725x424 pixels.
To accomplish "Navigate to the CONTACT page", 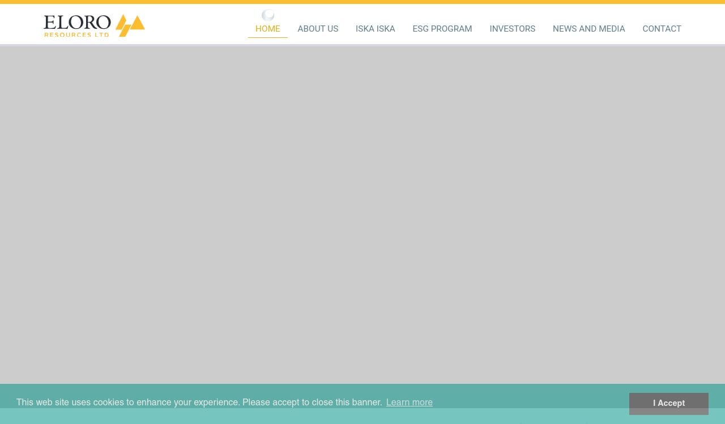I will coord(662,29).
